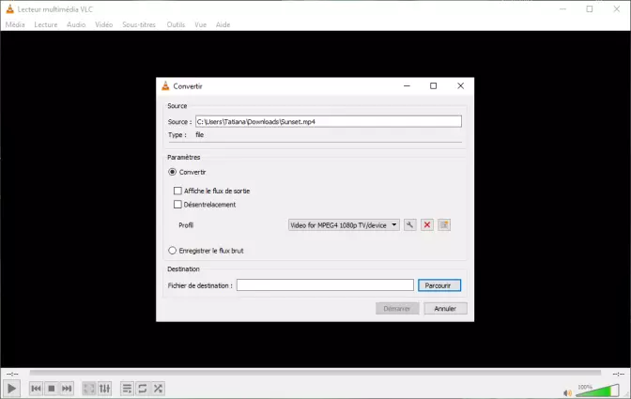Click the Annuler button
Screen dimensions: 631x399
(x=445, y=309)
